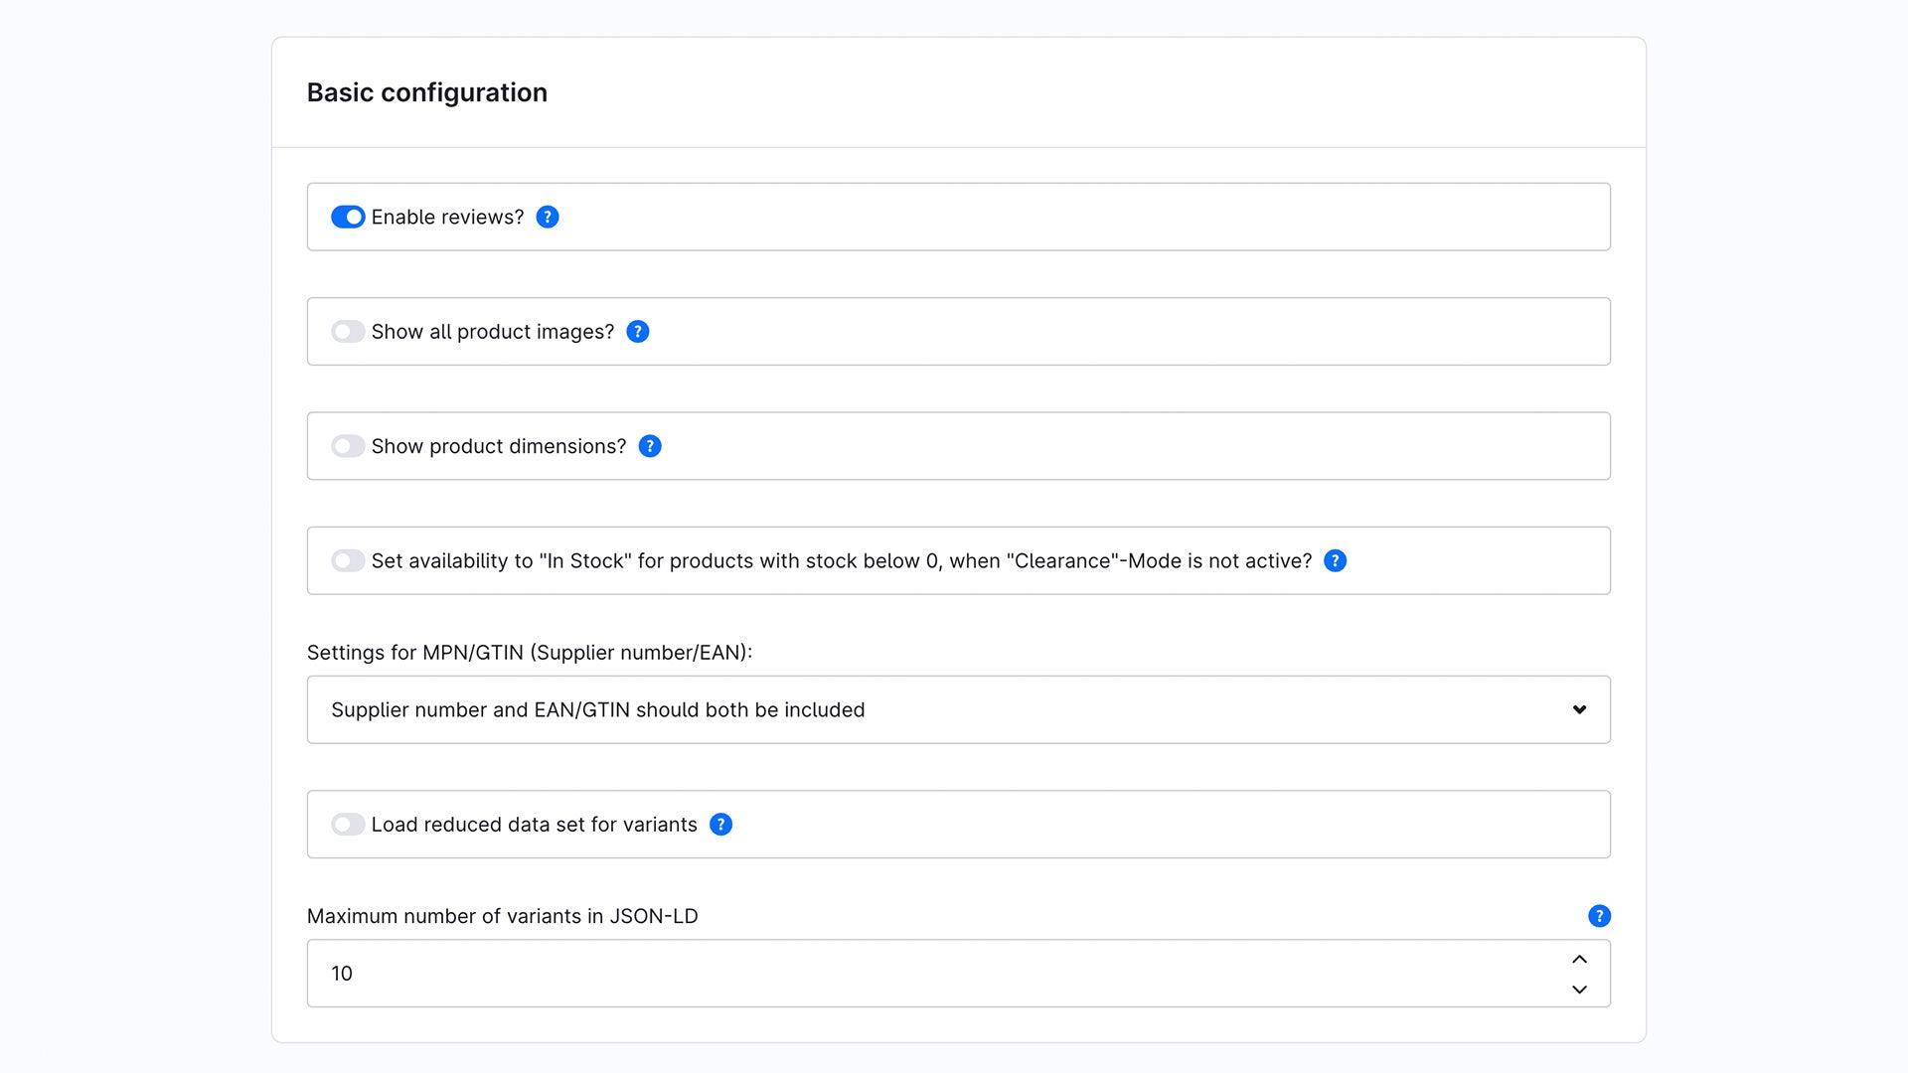The image size is (1908, 1073).
Task: Turn on Show all product images
Action: (x=348, y=332)
